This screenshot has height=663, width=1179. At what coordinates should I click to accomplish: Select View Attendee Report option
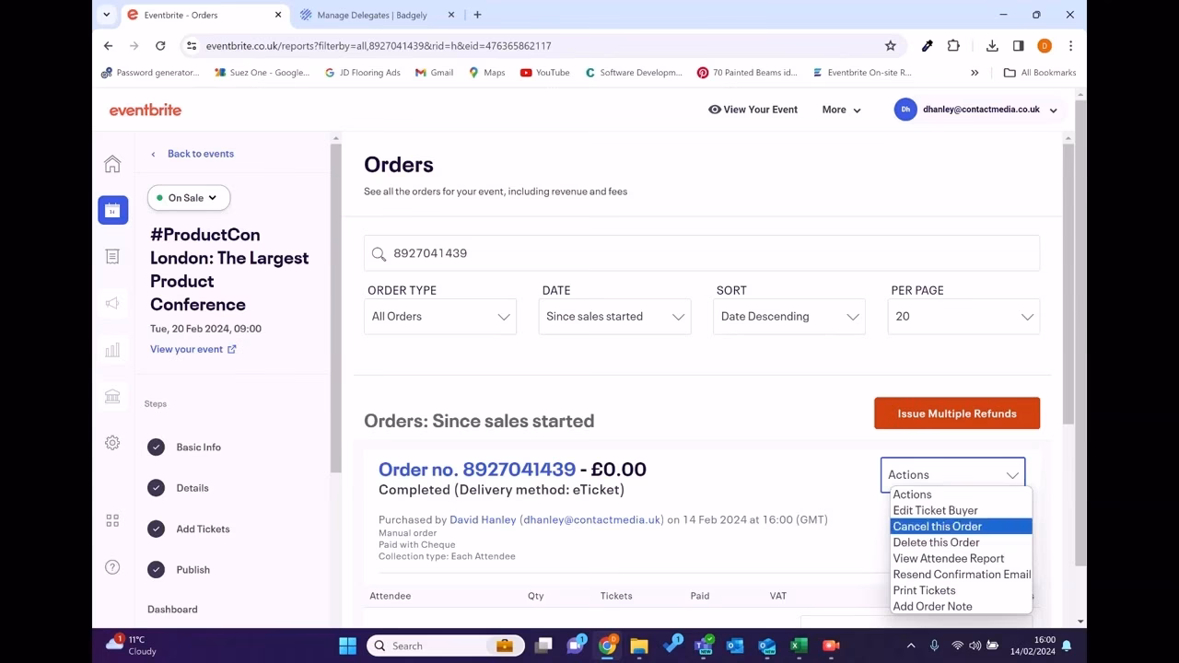click(x=961, y=558)
